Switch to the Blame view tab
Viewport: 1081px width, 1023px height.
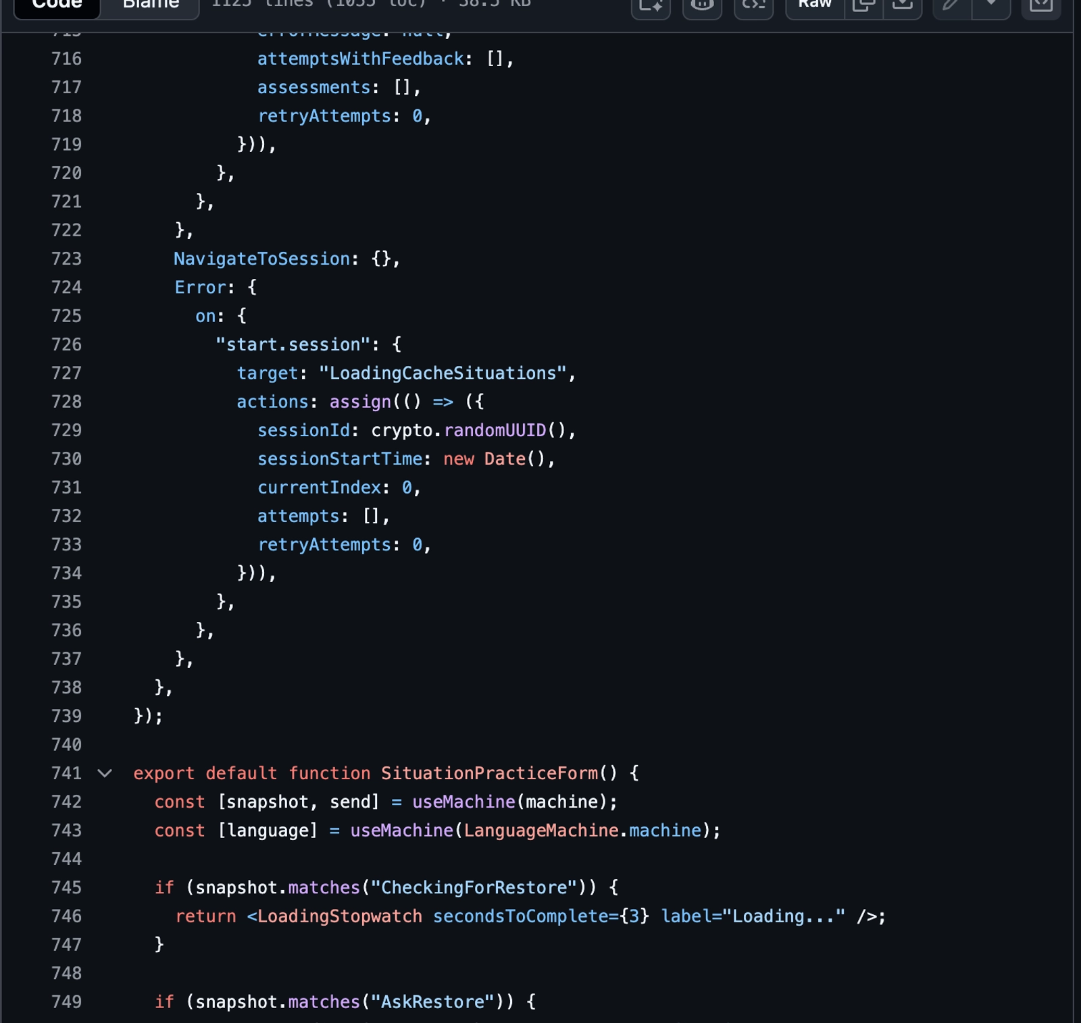pyautogui.click(x=151, y=5)
